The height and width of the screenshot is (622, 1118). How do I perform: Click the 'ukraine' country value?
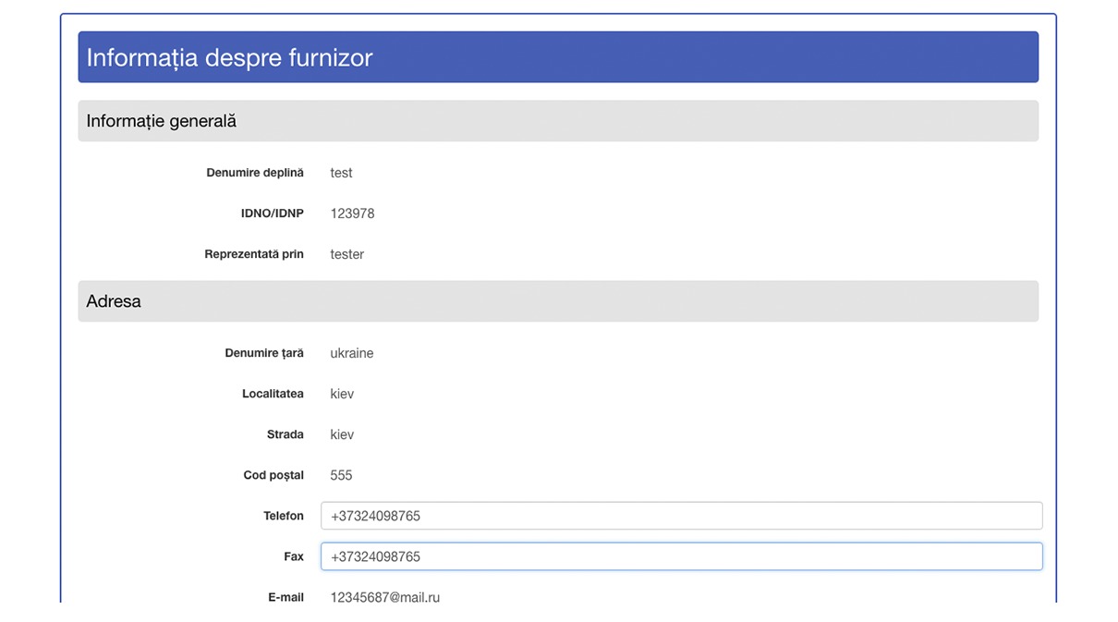tap(351, 353)
